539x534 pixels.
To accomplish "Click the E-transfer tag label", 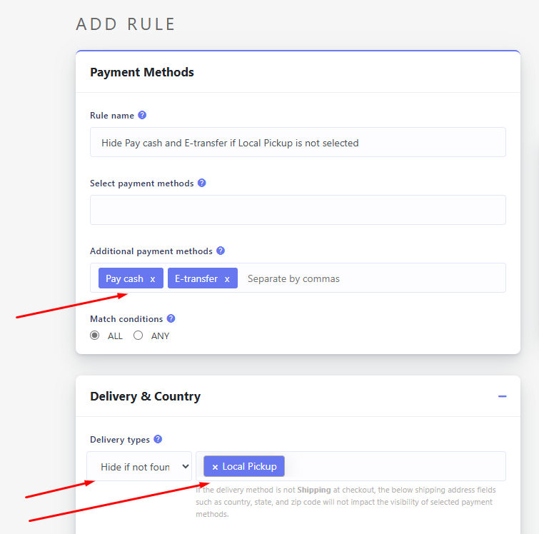I will pos(196,279).
